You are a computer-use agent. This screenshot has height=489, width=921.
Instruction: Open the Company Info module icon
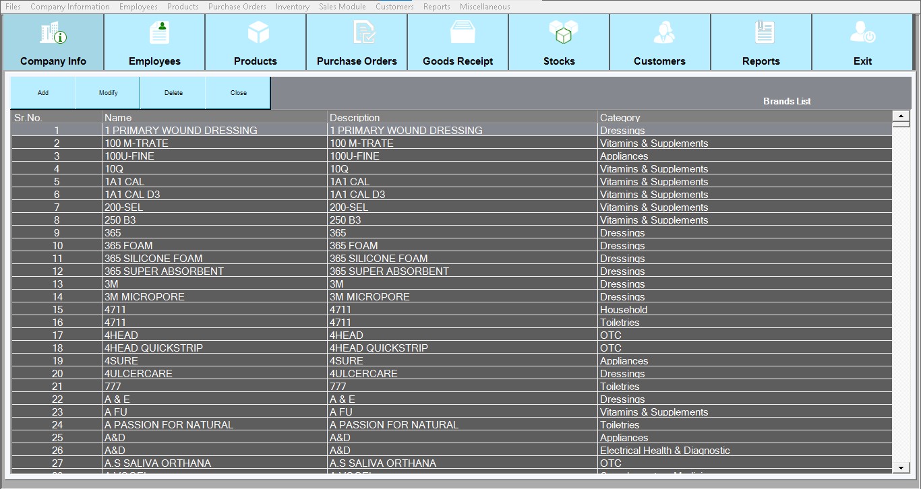point(53,33)
